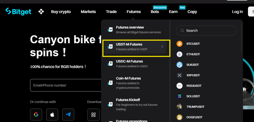The height and width of the screenshot is (122, 254).
Task: Click the Futures Kickoff V icon
Action: [x=110, y=104]
